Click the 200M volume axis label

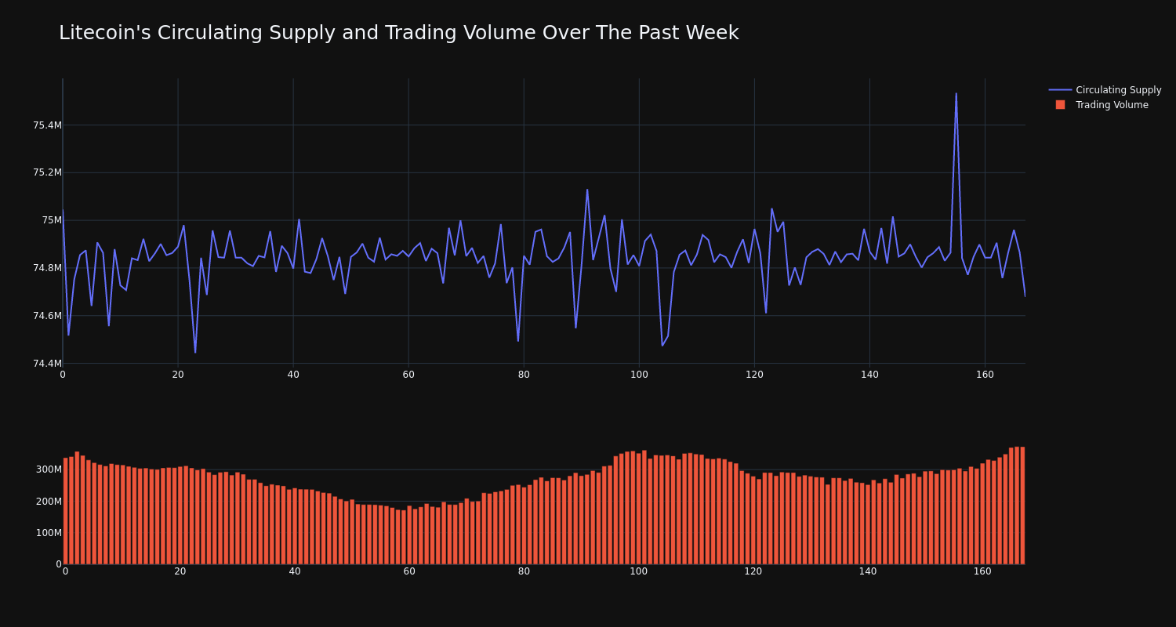pos(48,502)
